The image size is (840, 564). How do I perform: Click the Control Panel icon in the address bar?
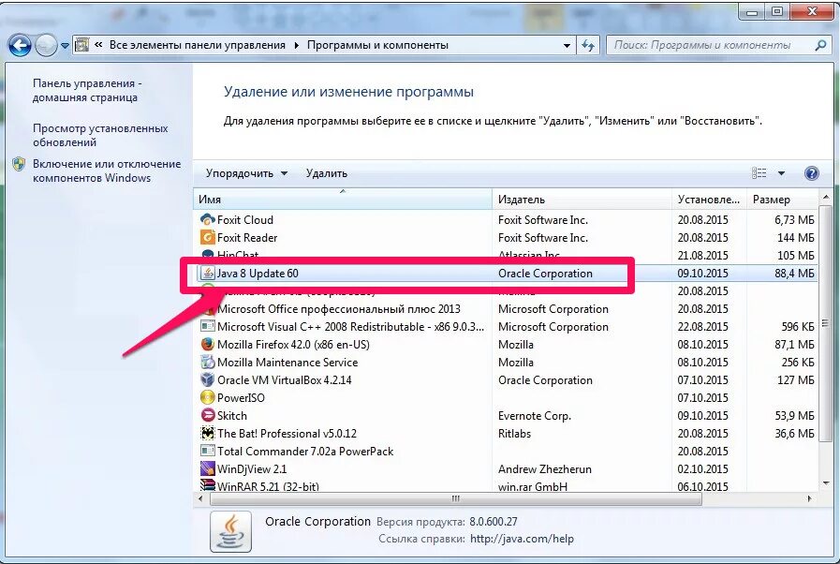(82, 45)
